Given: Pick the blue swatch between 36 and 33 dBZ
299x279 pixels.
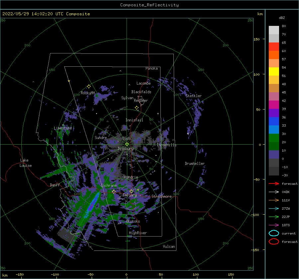Looking at the screenshot, I should click(x=274, y=121).
